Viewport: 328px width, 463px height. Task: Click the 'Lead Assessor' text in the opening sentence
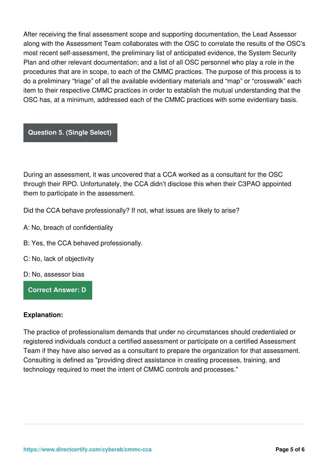click(275, 34)
